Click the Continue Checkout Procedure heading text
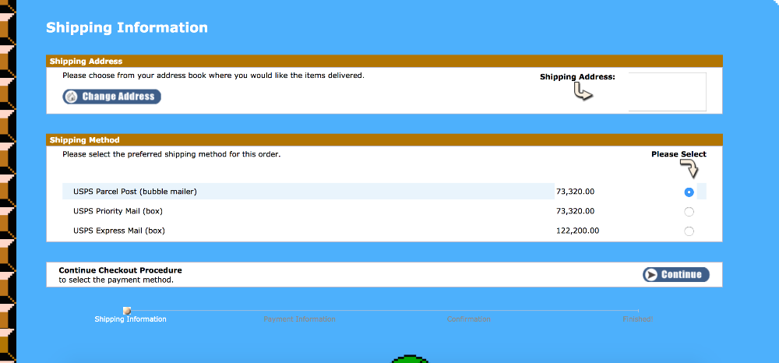779x363 pixels. coord(120,270)
